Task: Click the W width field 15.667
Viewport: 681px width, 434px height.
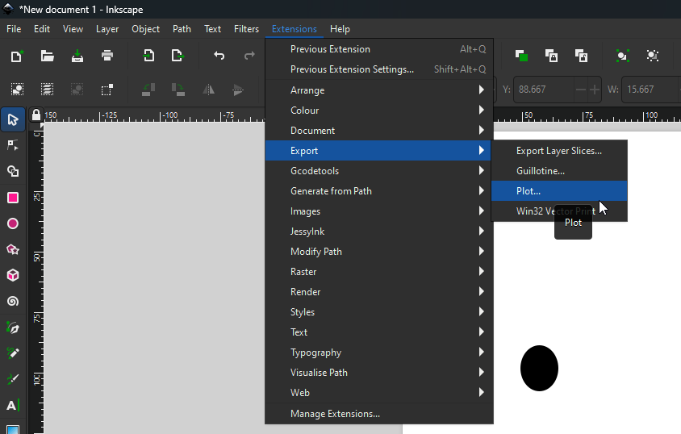Action: pyautogui.click(x=650, y=90)
